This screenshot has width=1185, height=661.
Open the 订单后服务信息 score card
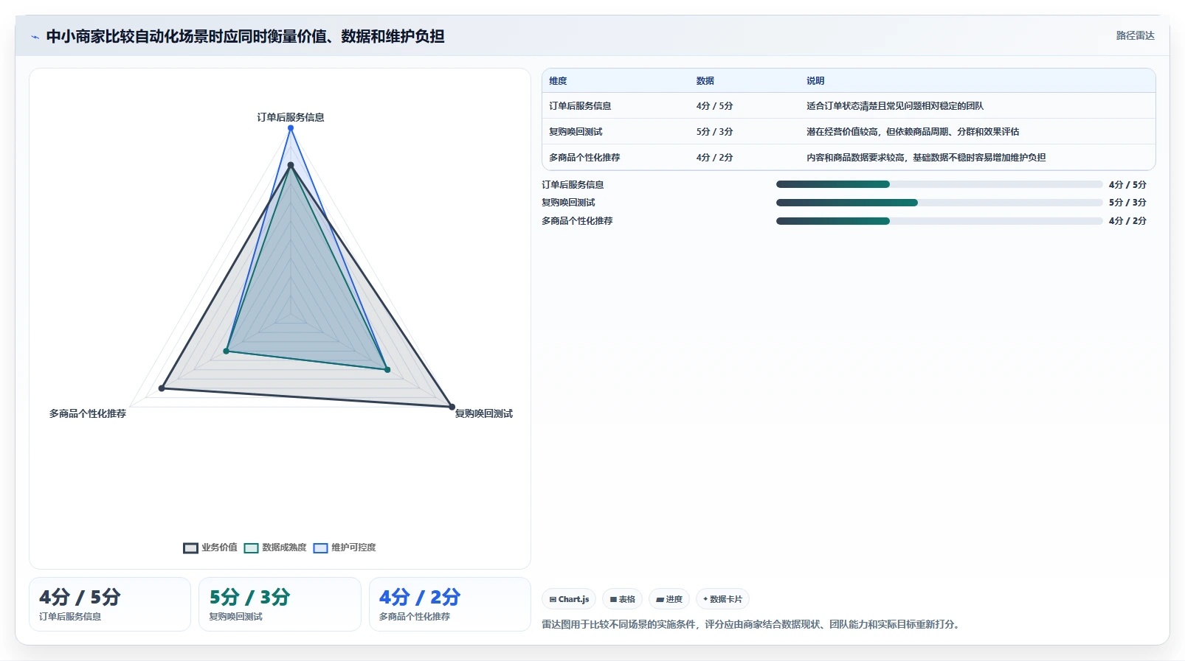point(110,604)
